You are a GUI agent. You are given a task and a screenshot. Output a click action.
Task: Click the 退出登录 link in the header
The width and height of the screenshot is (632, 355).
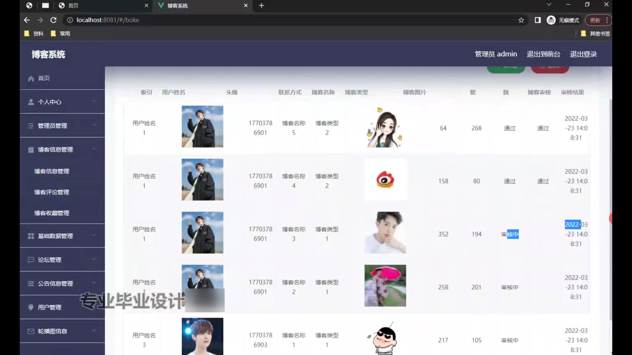pos(583,54)
